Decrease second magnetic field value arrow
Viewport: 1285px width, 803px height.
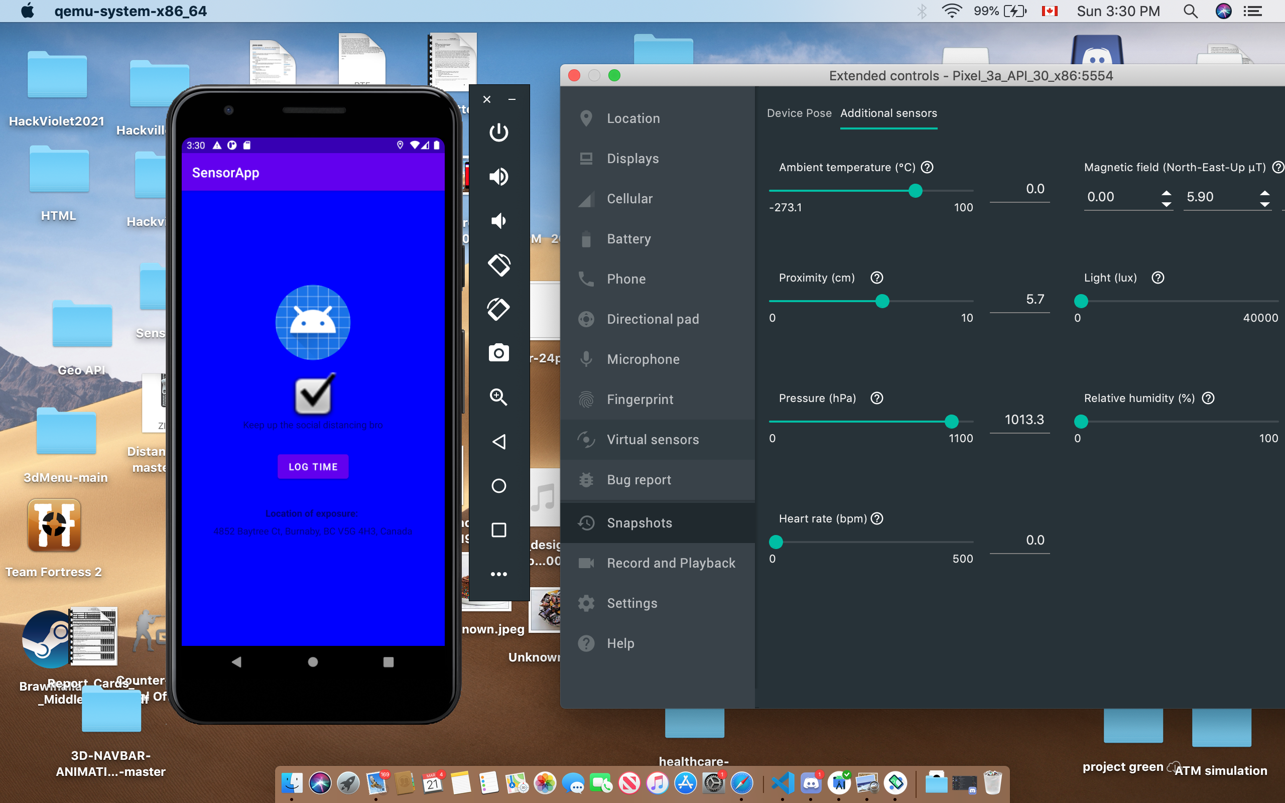(1265, 204)
